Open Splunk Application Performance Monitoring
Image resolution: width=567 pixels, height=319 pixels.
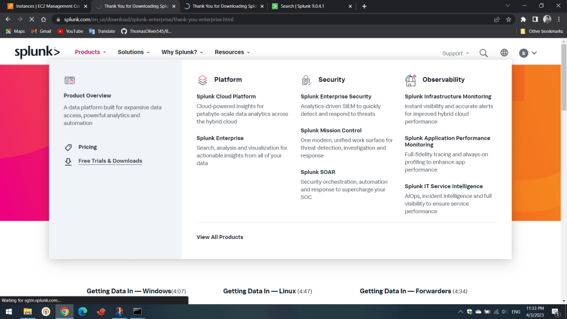pyautogui.click(x=447, y=141)
